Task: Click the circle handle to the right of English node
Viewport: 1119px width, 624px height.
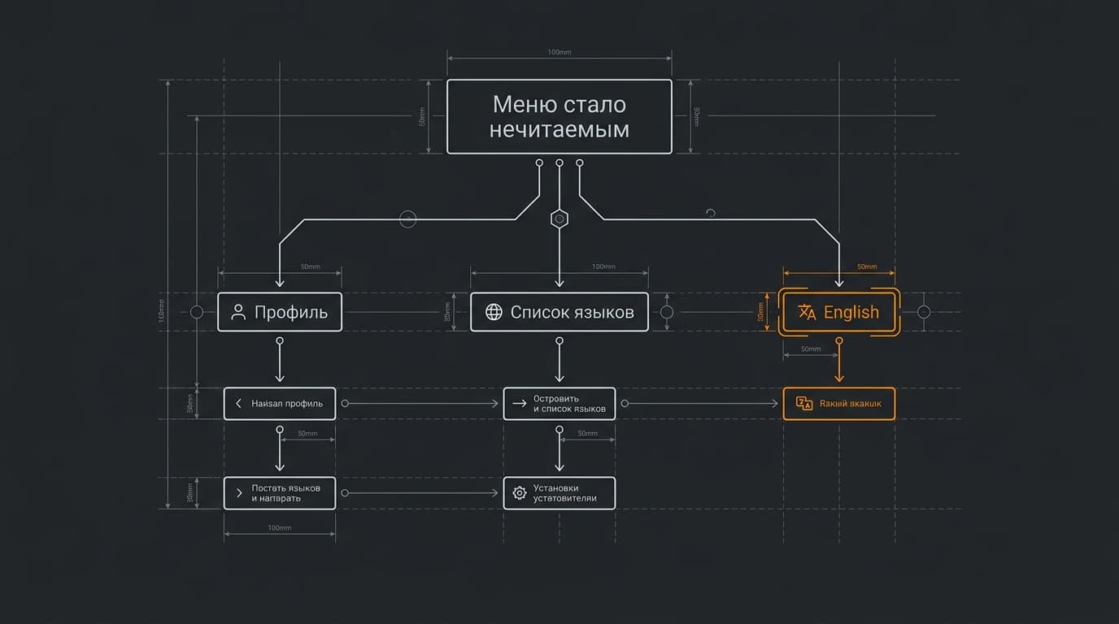Action: [923, 312]
